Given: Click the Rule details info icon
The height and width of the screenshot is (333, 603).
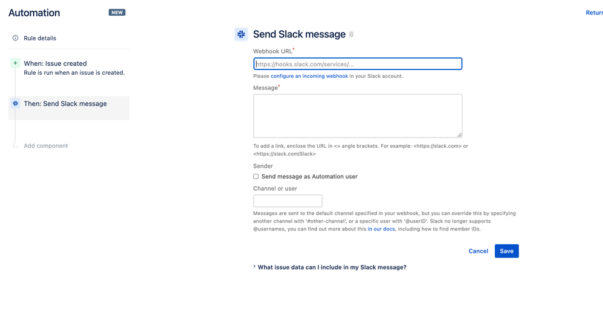Looking at the screenshot, I should coord(15,37).
